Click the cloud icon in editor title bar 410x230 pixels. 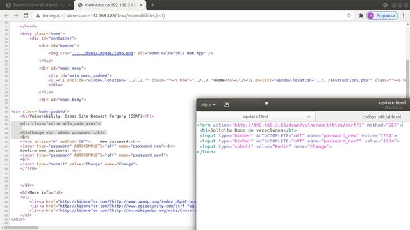pos(266,103)
